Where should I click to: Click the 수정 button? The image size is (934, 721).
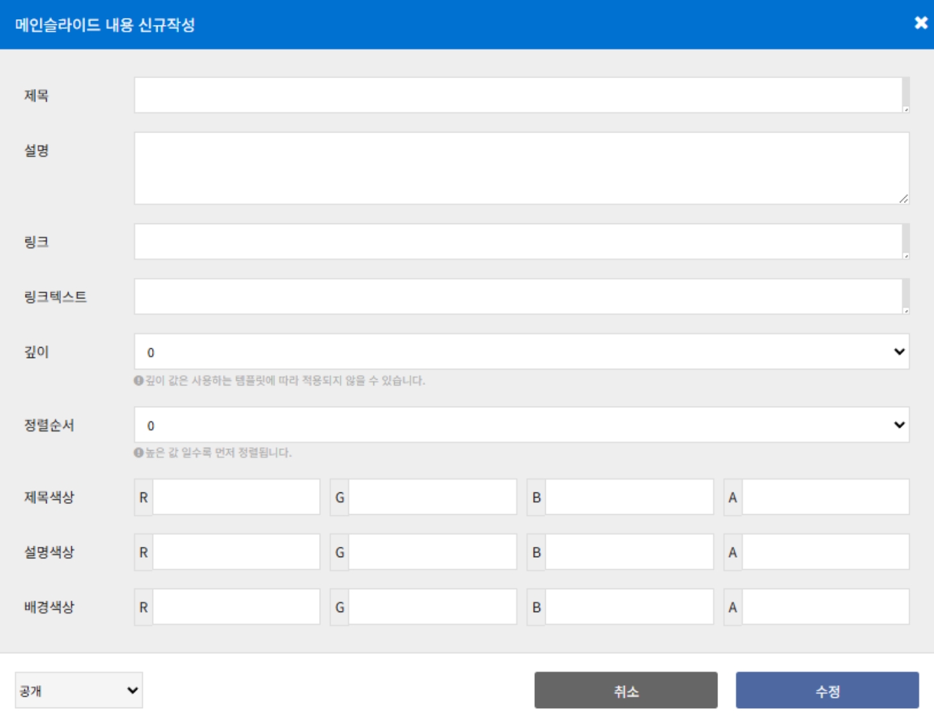[827, 690]
